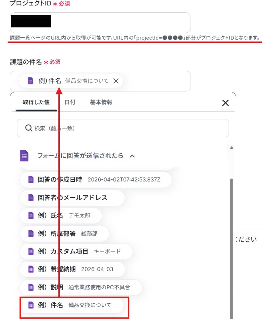Click the value list scrollbar thumb
Screen dimensions: 263x319
[x=231, y=249]
